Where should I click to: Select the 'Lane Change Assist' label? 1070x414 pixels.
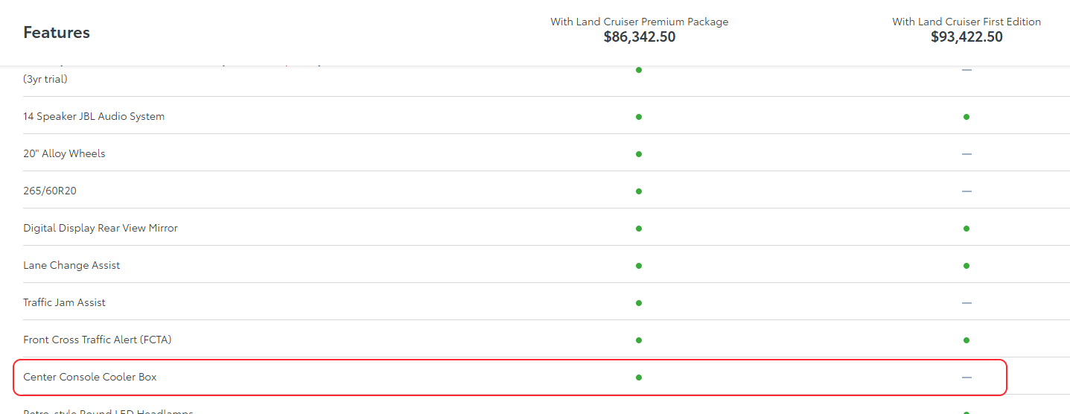pyautogui.click(x=71, y=265)
